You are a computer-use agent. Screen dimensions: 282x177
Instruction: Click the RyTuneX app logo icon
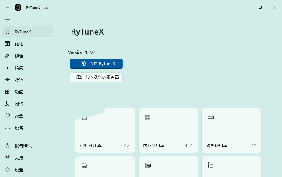tap(18, 7)
